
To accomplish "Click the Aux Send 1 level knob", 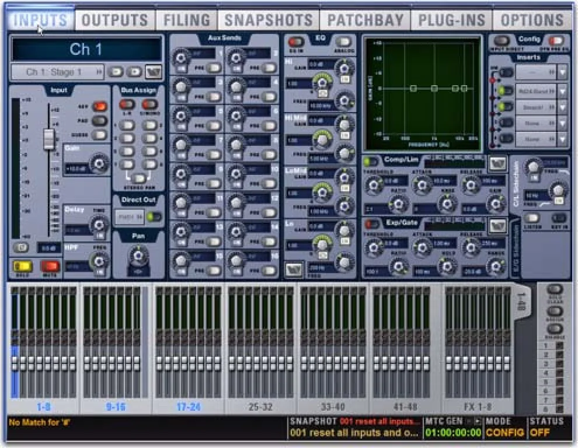I will pos(180,58).
